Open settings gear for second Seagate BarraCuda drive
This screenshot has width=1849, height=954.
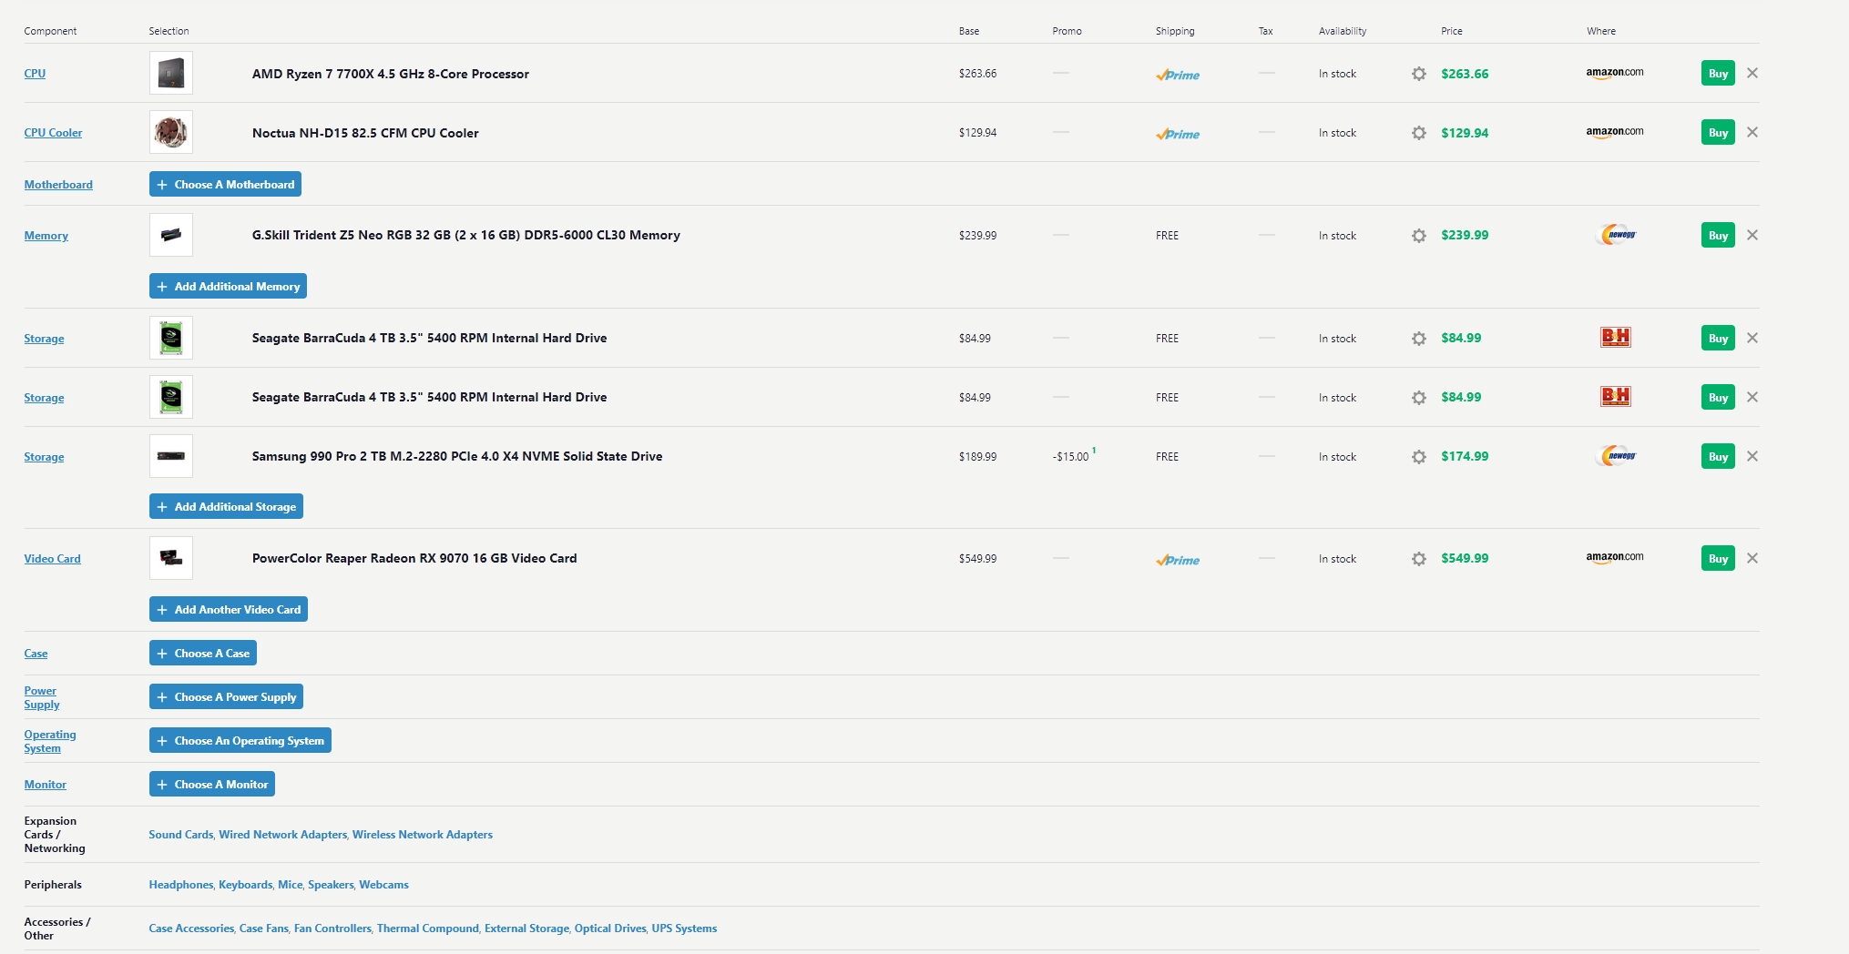1418,398
